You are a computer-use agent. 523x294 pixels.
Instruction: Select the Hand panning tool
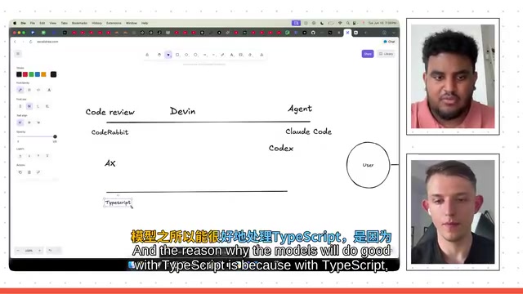tap(159, 55)
